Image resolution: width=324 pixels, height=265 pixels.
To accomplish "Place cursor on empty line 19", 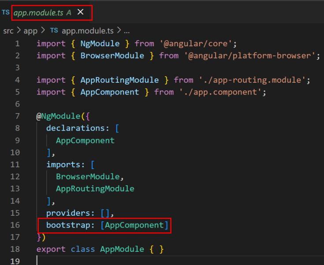I will (x=180, y=261).
